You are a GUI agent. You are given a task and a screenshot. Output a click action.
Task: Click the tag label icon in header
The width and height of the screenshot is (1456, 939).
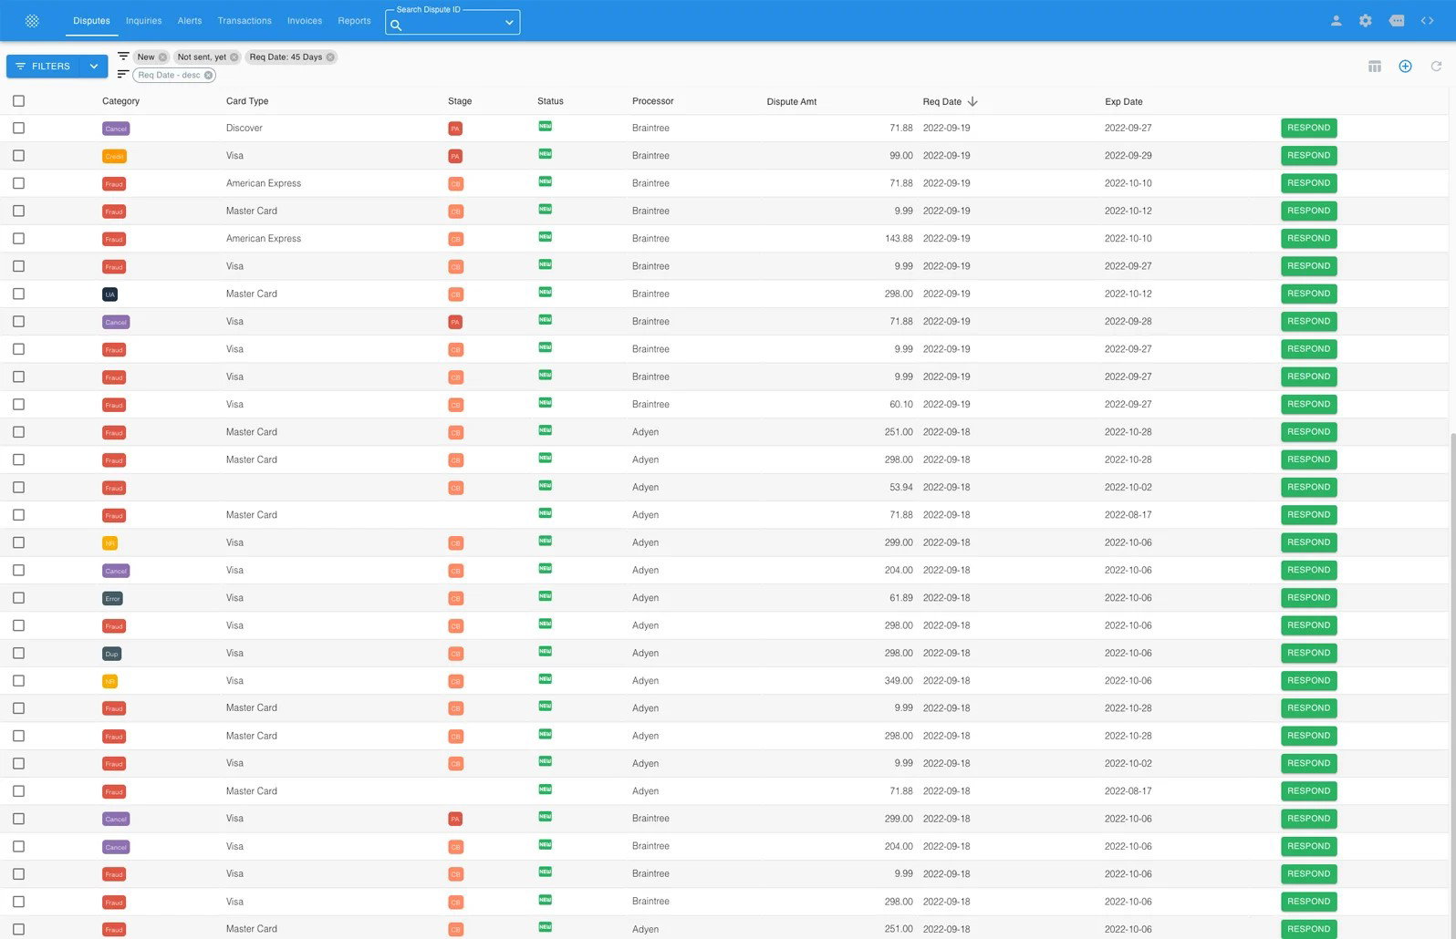(x=1397, y=20)
